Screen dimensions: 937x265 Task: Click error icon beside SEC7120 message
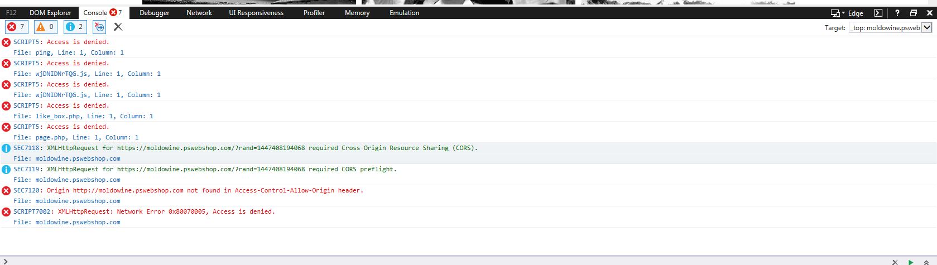coord(6,191)
